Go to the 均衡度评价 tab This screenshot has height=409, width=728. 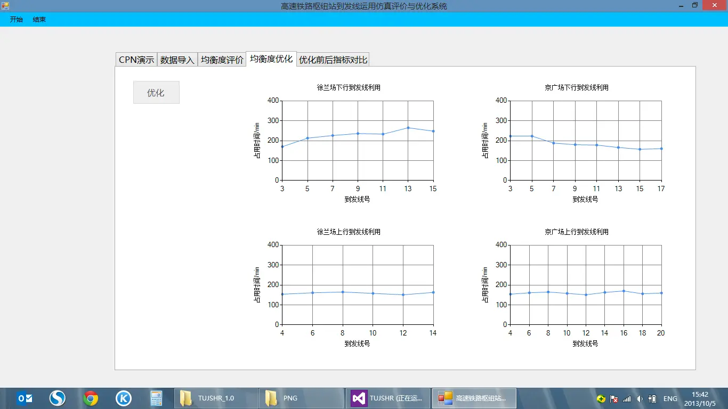click(222, 60)
